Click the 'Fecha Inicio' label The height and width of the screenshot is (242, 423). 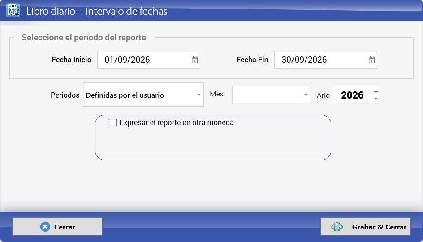(72, 60)
